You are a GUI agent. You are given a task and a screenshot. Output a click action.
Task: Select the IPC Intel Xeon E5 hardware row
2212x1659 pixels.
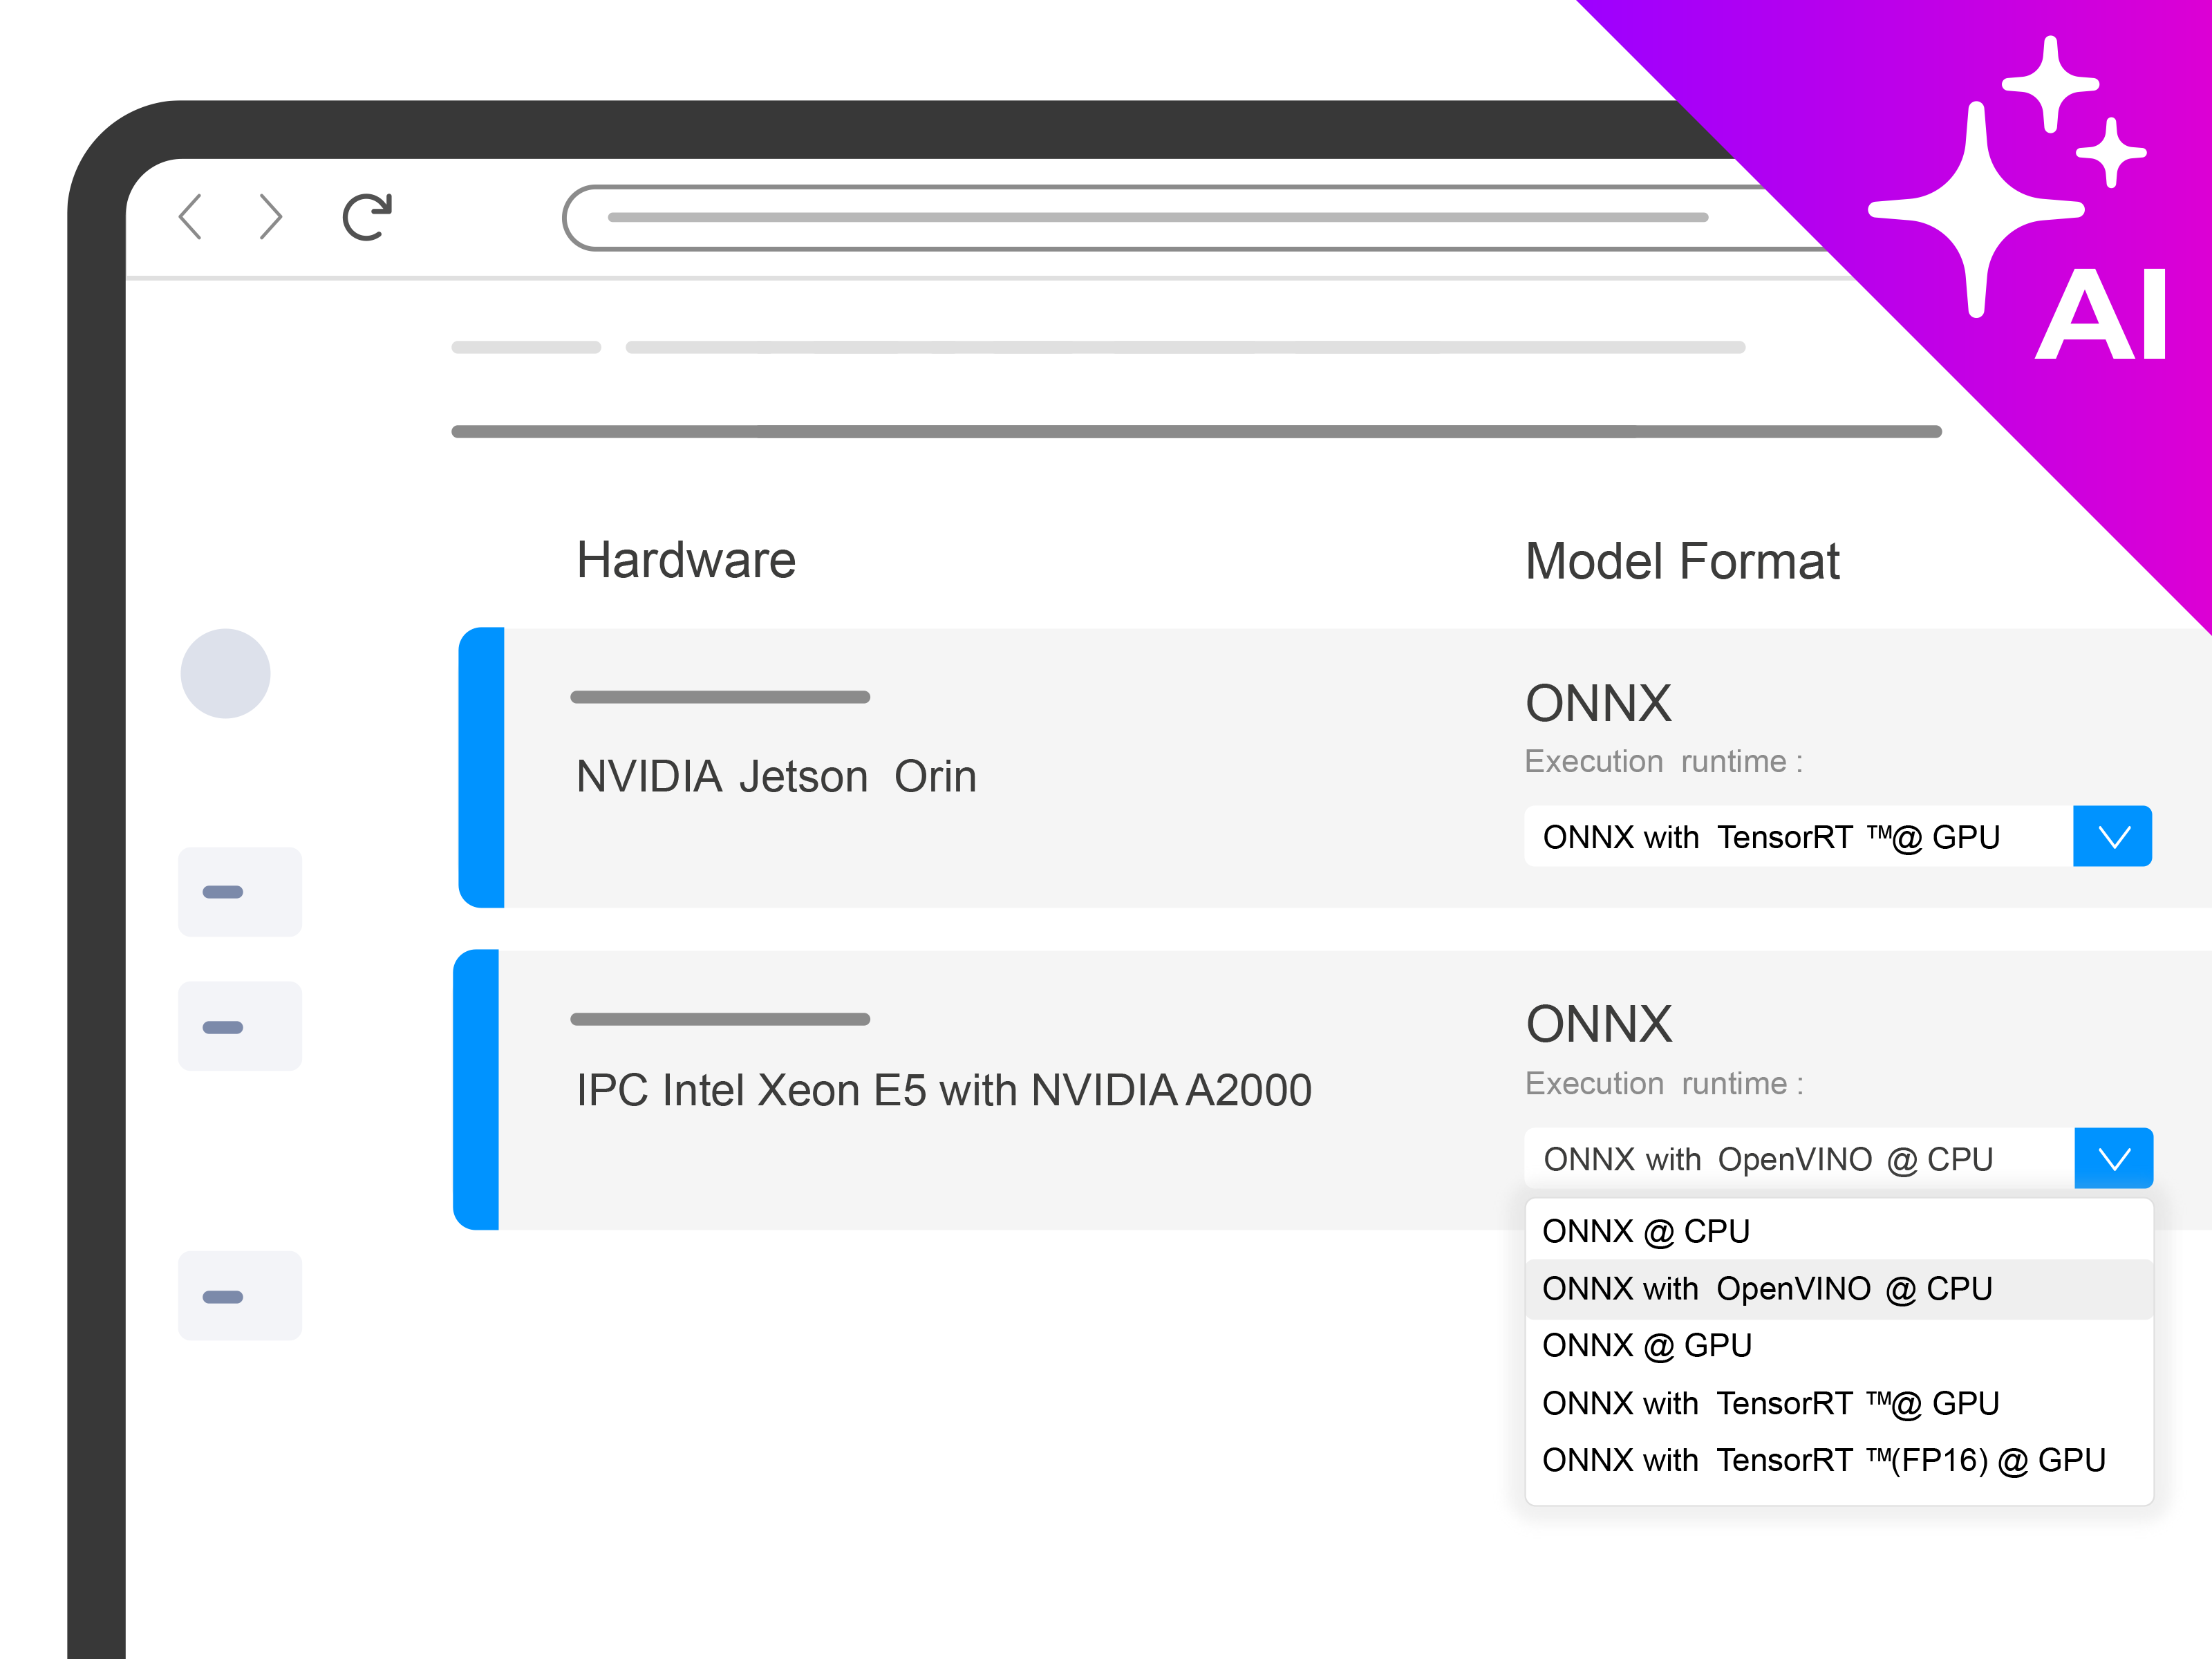942,1090
